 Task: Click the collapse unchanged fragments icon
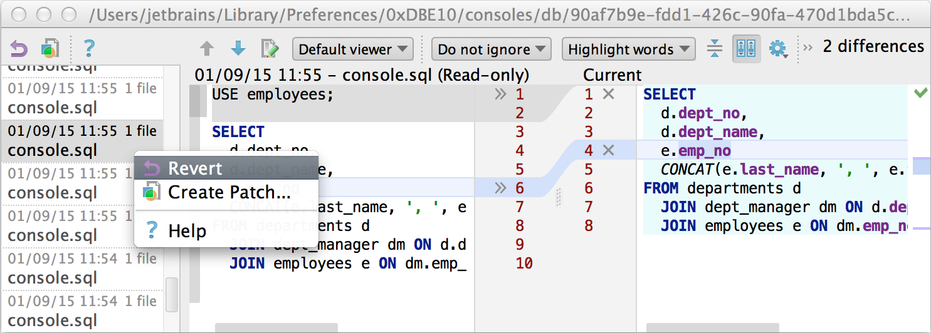[714, 49]
